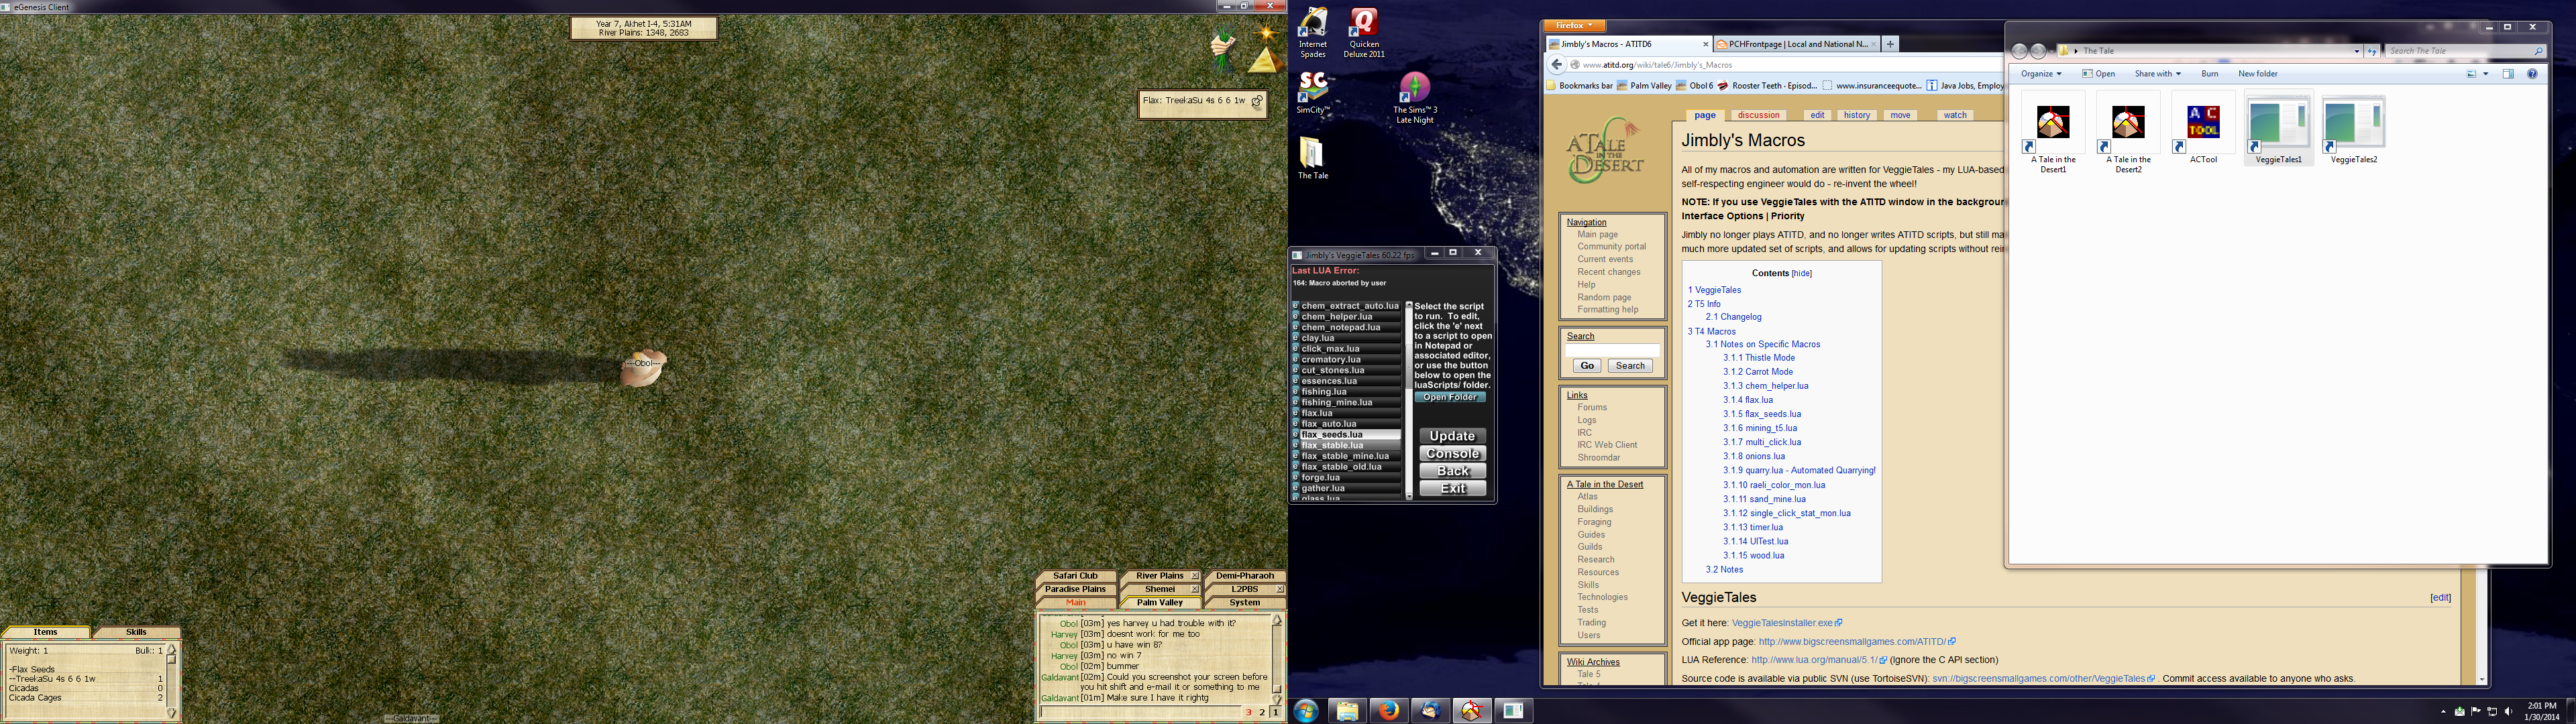2576x724 pixels.
Task: Click the Update button in VeggieTales
Action: (1452, 436)
